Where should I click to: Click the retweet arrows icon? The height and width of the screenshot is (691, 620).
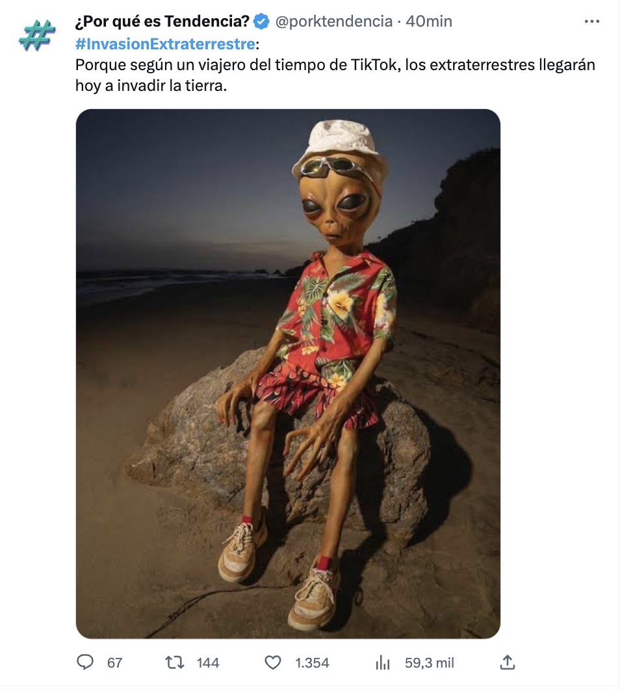click(x=175, y=662)
